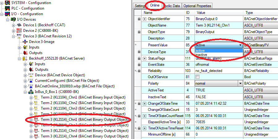
Task: Click the BACnet Device Object icon
Action: point(31,75)
